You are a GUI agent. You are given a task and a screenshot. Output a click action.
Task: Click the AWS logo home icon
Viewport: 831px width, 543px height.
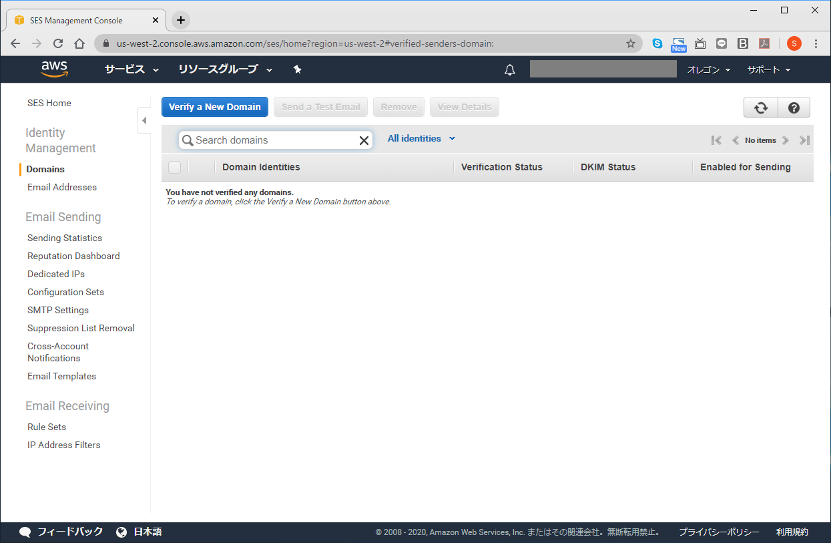tap(55, 69)
